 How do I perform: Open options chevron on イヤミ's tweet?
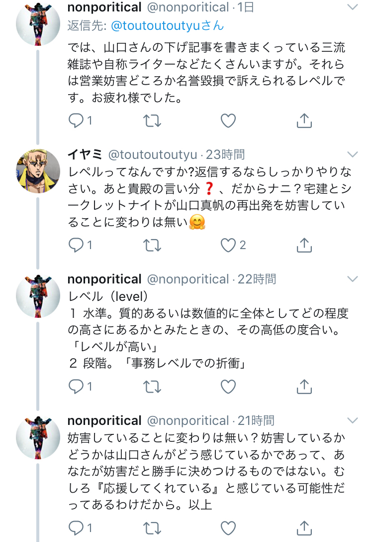tap(352, 154)
